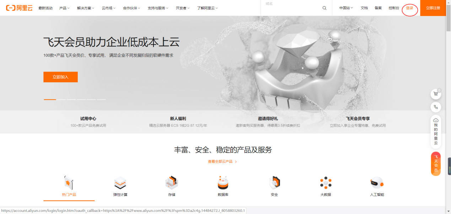Click the 立即注册 orange button
This screenshot has width=451, height=214.
click(x=433, y=8)
